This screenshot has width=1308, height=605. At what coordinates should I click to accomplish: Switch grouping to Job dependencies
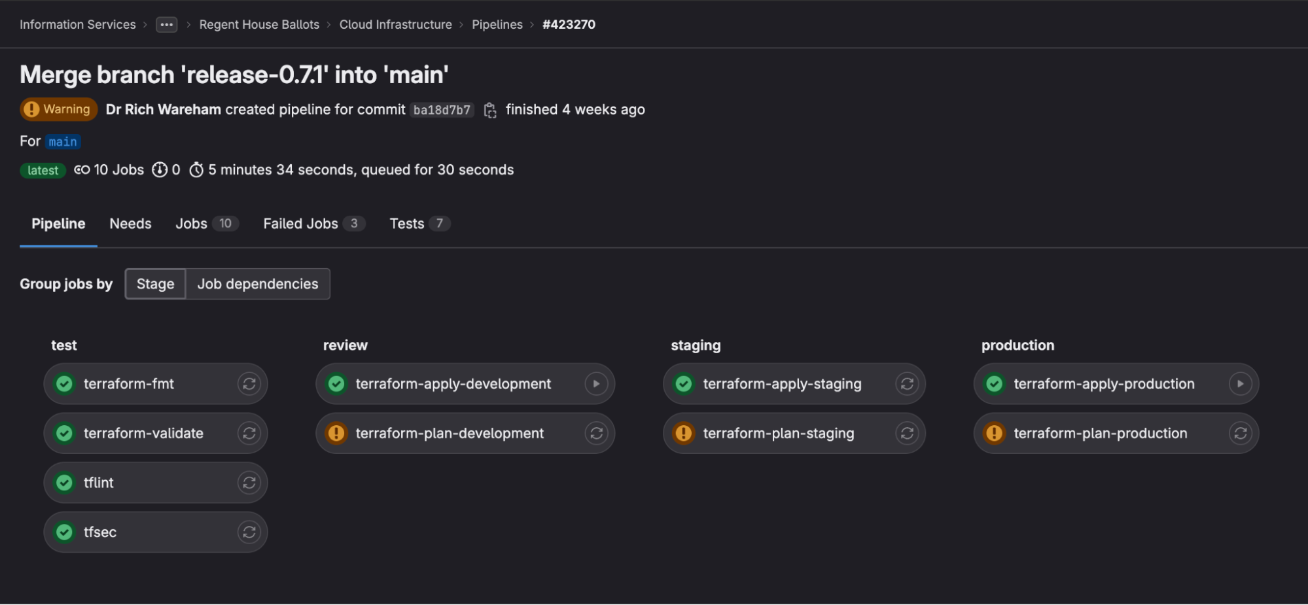(x=258, y=284)
